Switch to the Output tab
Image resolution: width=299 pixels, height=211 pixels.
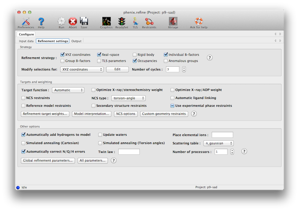[x=76, y=41]
